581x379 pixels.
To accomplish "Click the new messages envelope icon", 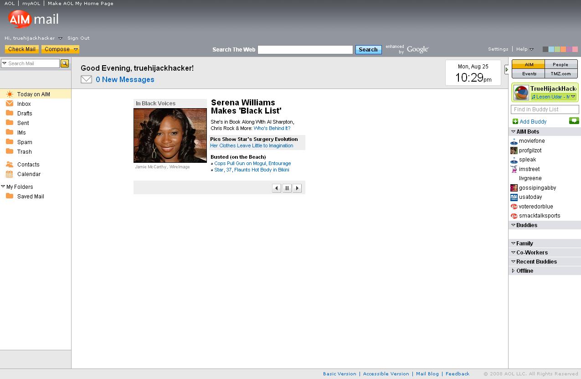I will [86, 79].
